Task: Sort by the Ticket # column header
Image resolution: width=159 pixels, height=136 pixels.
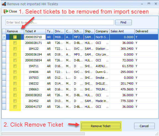Action: [35, 31]
